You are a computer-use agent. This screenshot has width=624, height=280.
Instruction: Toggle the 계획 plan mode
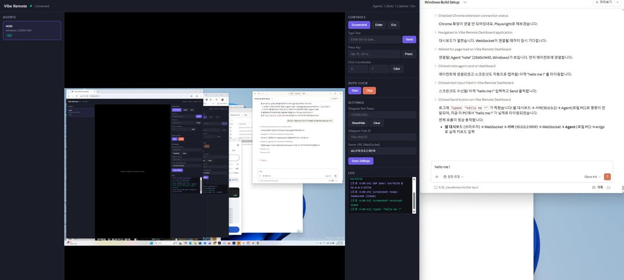point(598,187)
